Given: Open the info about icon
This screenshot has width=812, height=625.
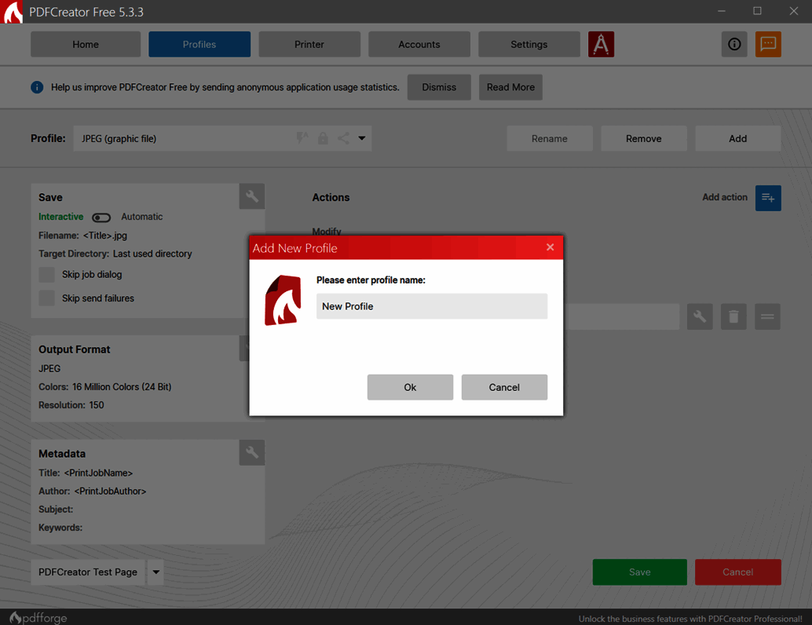Looking at the screenshot, I should (x=734, y=44).
